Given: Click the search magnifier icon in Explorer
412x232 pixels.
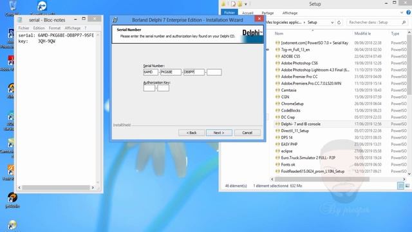Looking at the screenshot, I should click(404, 23).
